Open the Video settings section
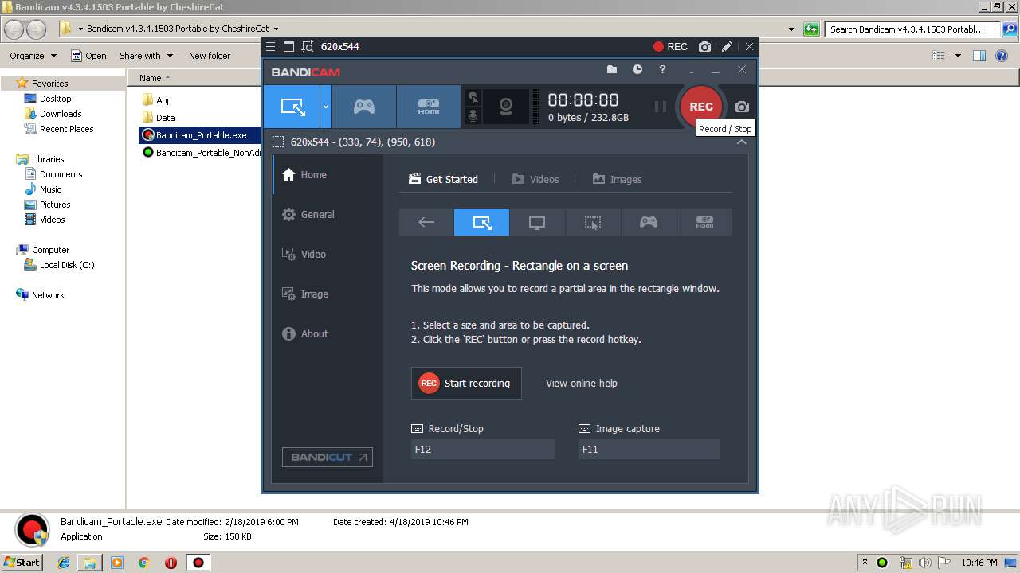The width and height of the screenshot is (1020, 573). (x=328, y=254)
